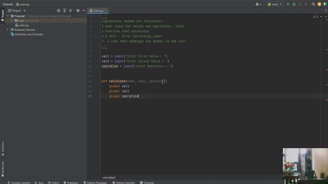The height and width of the screenshot is (184, 328).
Task: Open the Project view dropdown
Action: tap(17, 10)
